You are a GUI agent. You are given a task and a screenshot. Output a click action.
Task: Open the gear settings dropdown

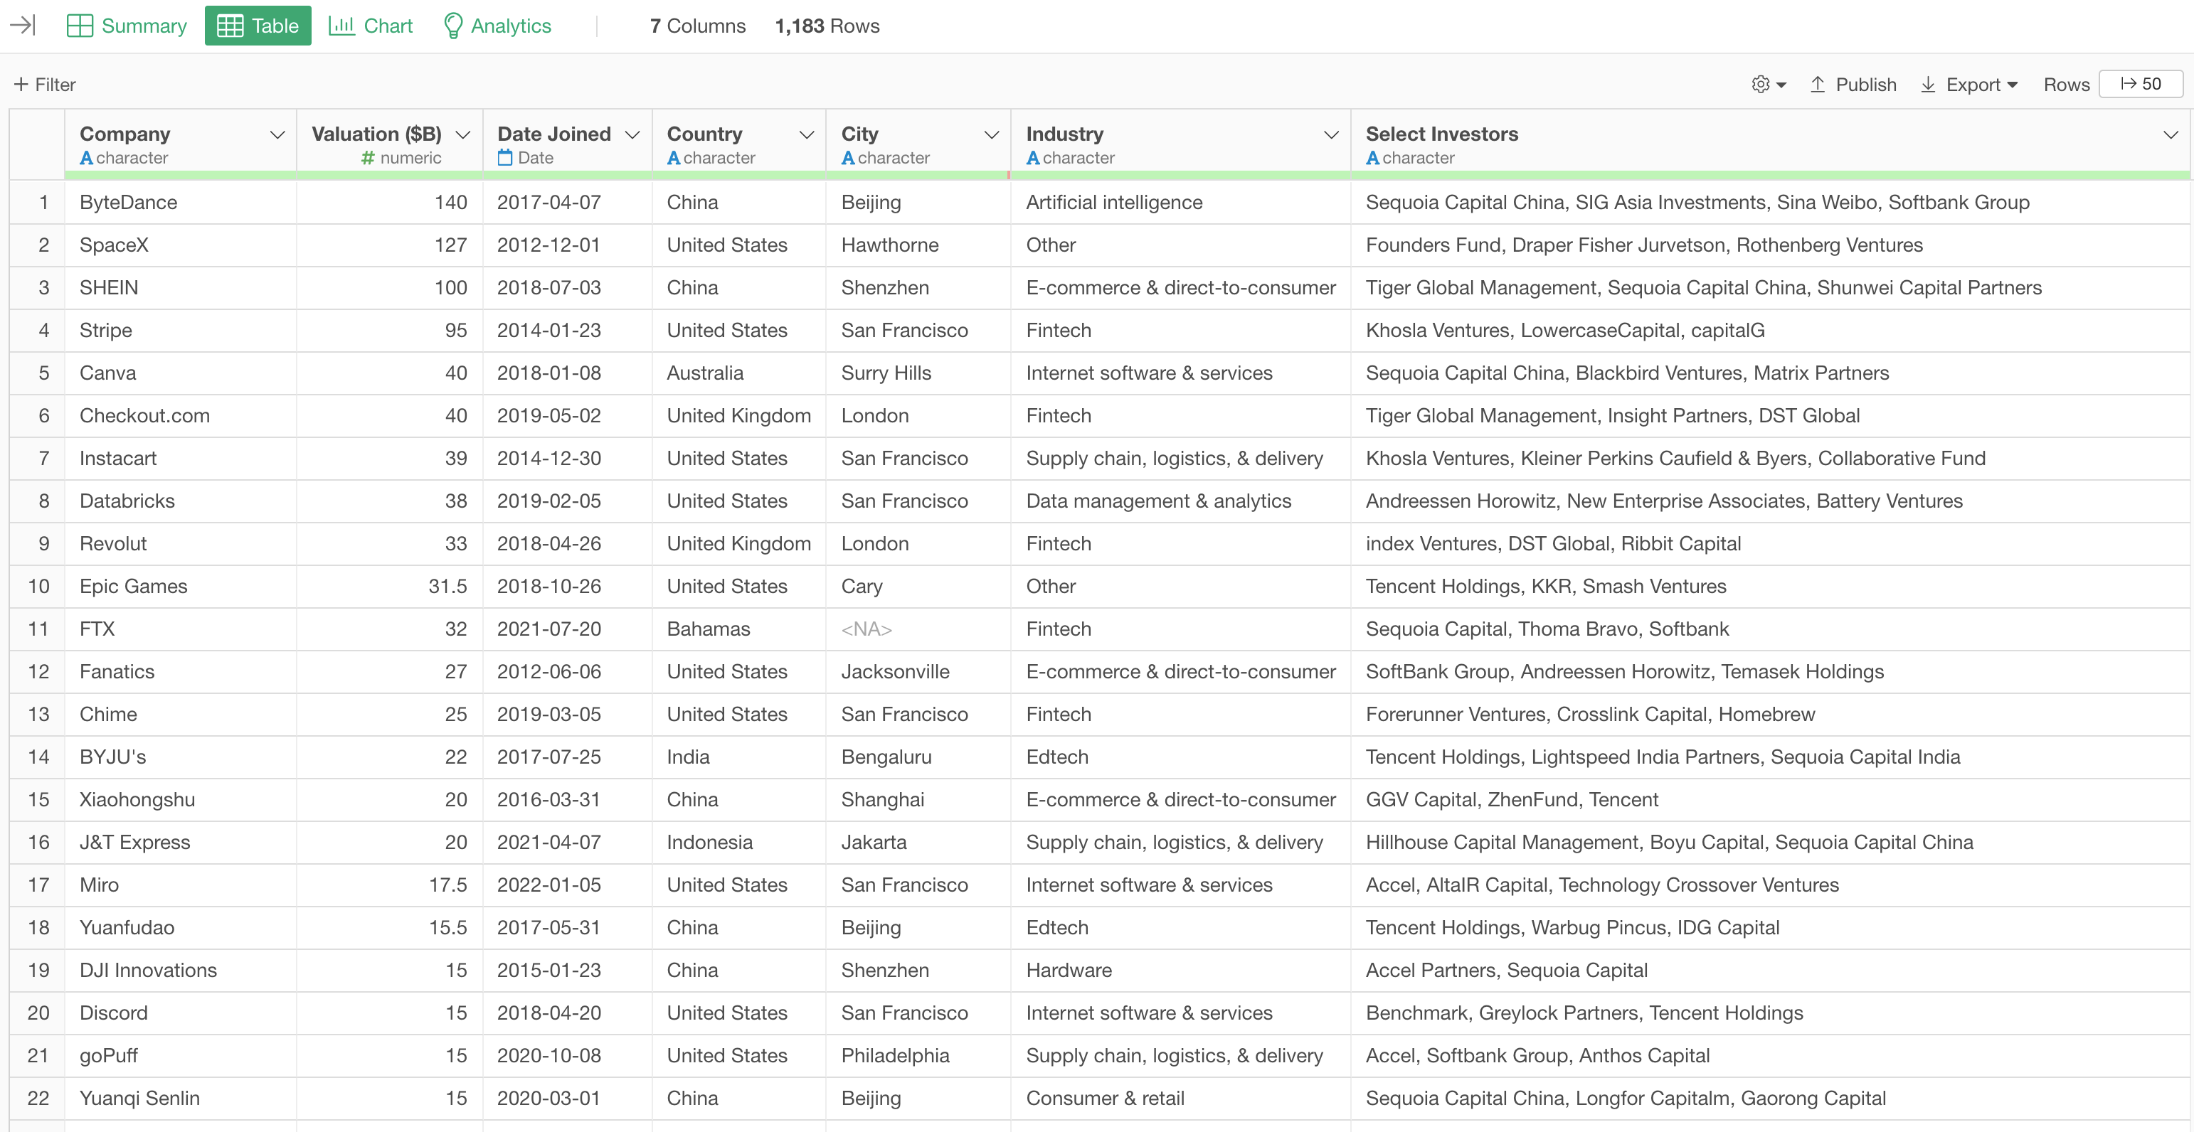coord(1769,85)
